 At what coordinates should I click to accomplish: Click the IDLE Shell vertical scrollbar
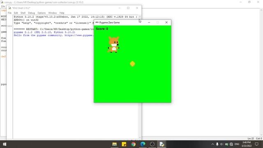(140, 77)
